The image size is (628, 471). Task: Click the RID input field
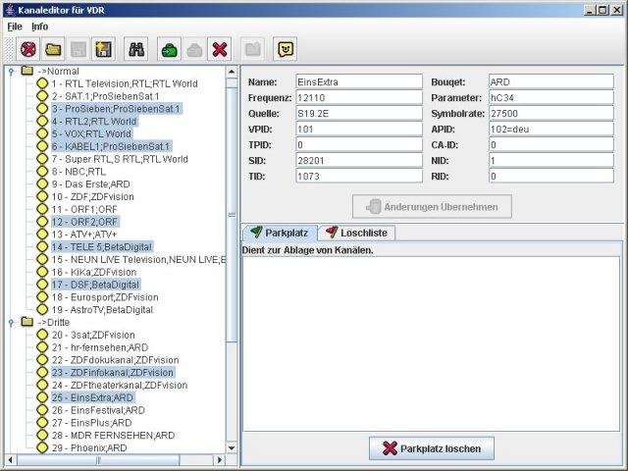pyautogui.click(x=551, y=177)
